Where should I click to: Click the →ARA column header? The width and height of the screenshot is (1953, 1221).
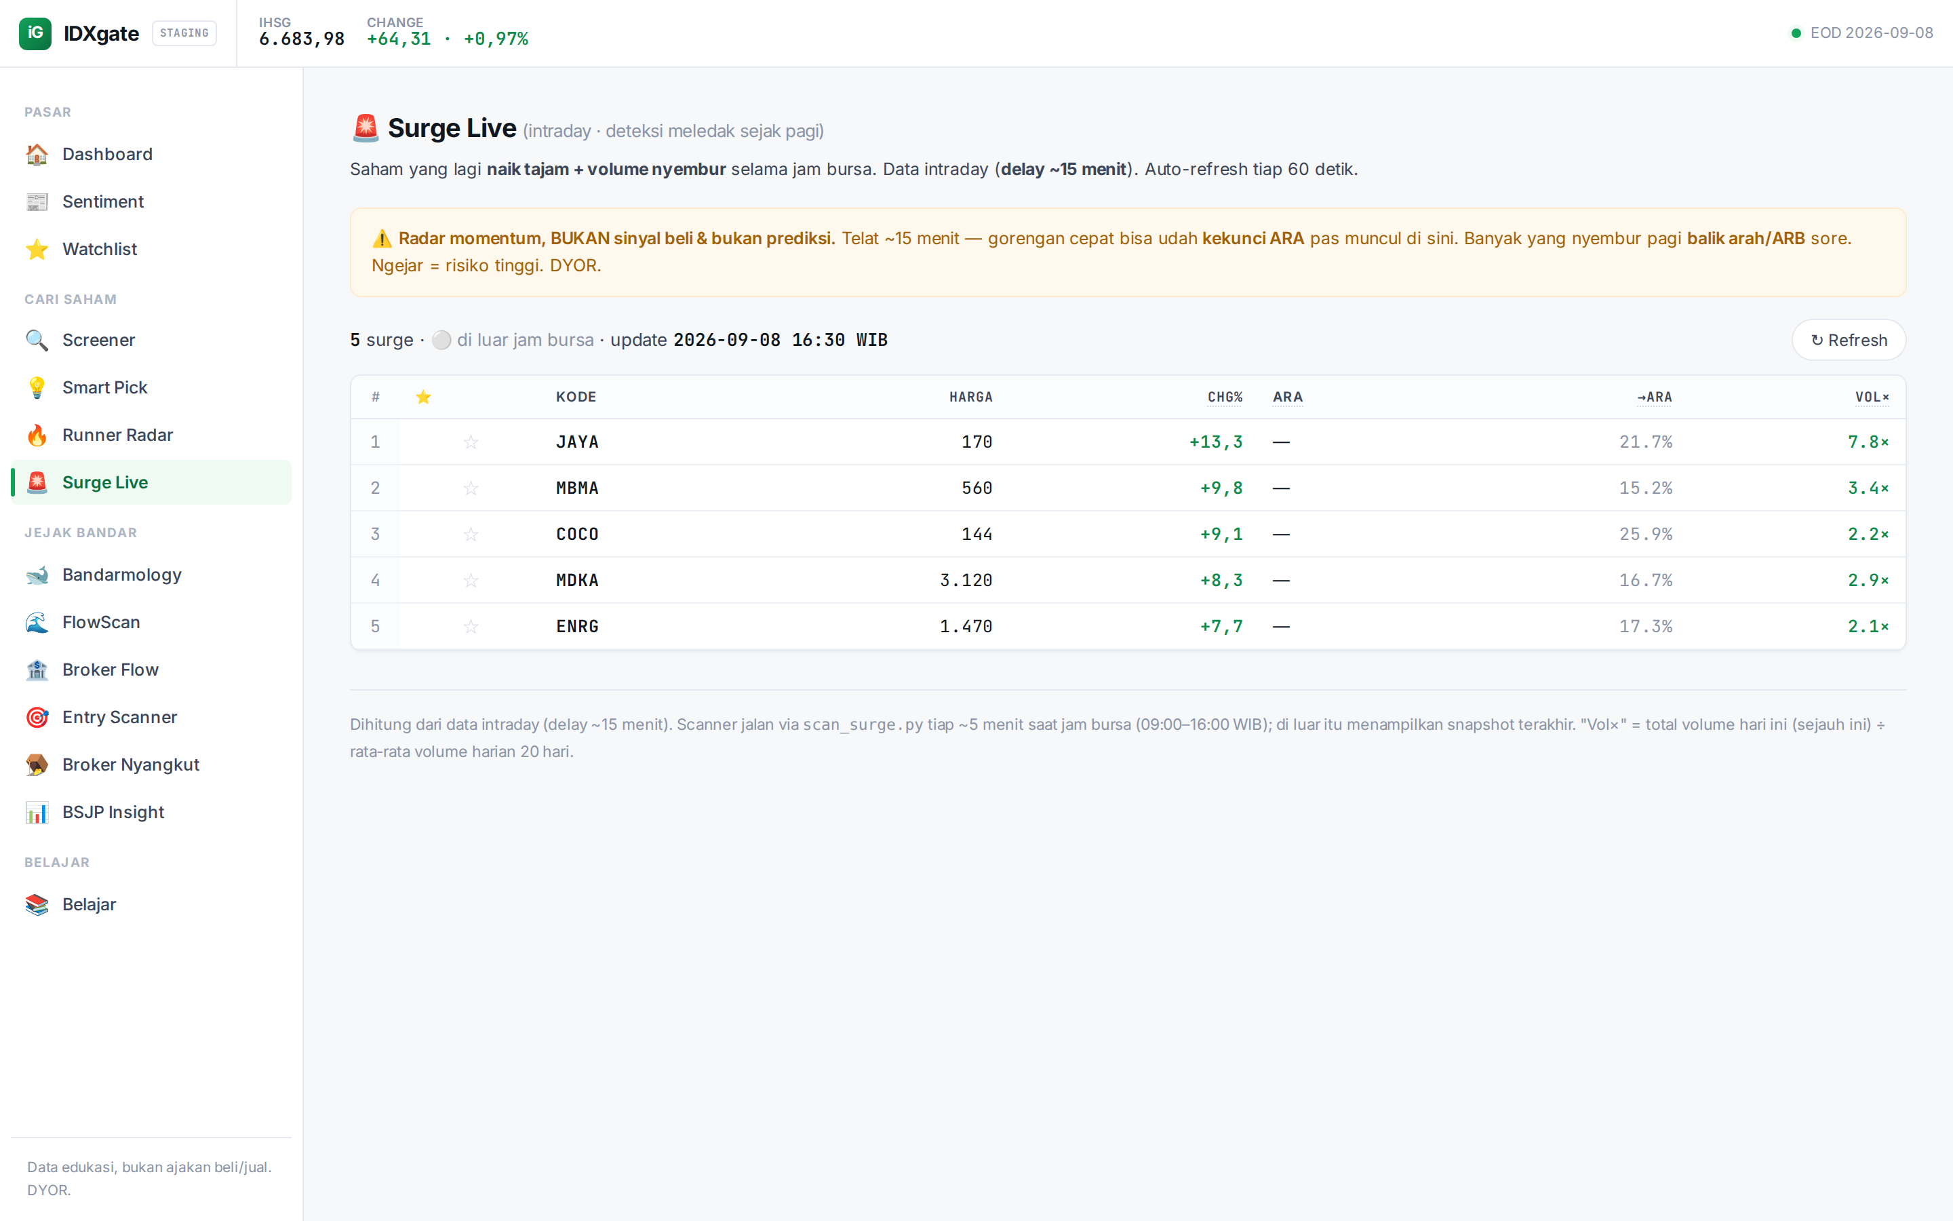click(1655, 397)
